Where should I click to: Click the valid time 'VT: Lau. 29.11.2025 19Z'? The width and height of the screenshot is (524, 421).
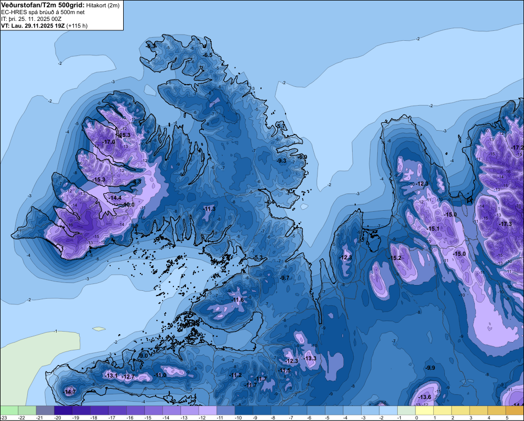pyautogui.click(x=32, y=26)
